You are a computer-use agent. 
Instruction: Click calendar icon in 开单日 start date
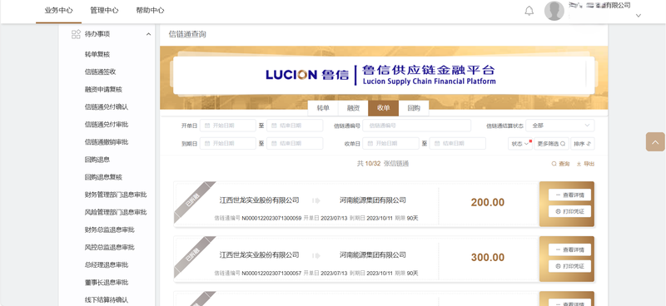tap(206, 126)
